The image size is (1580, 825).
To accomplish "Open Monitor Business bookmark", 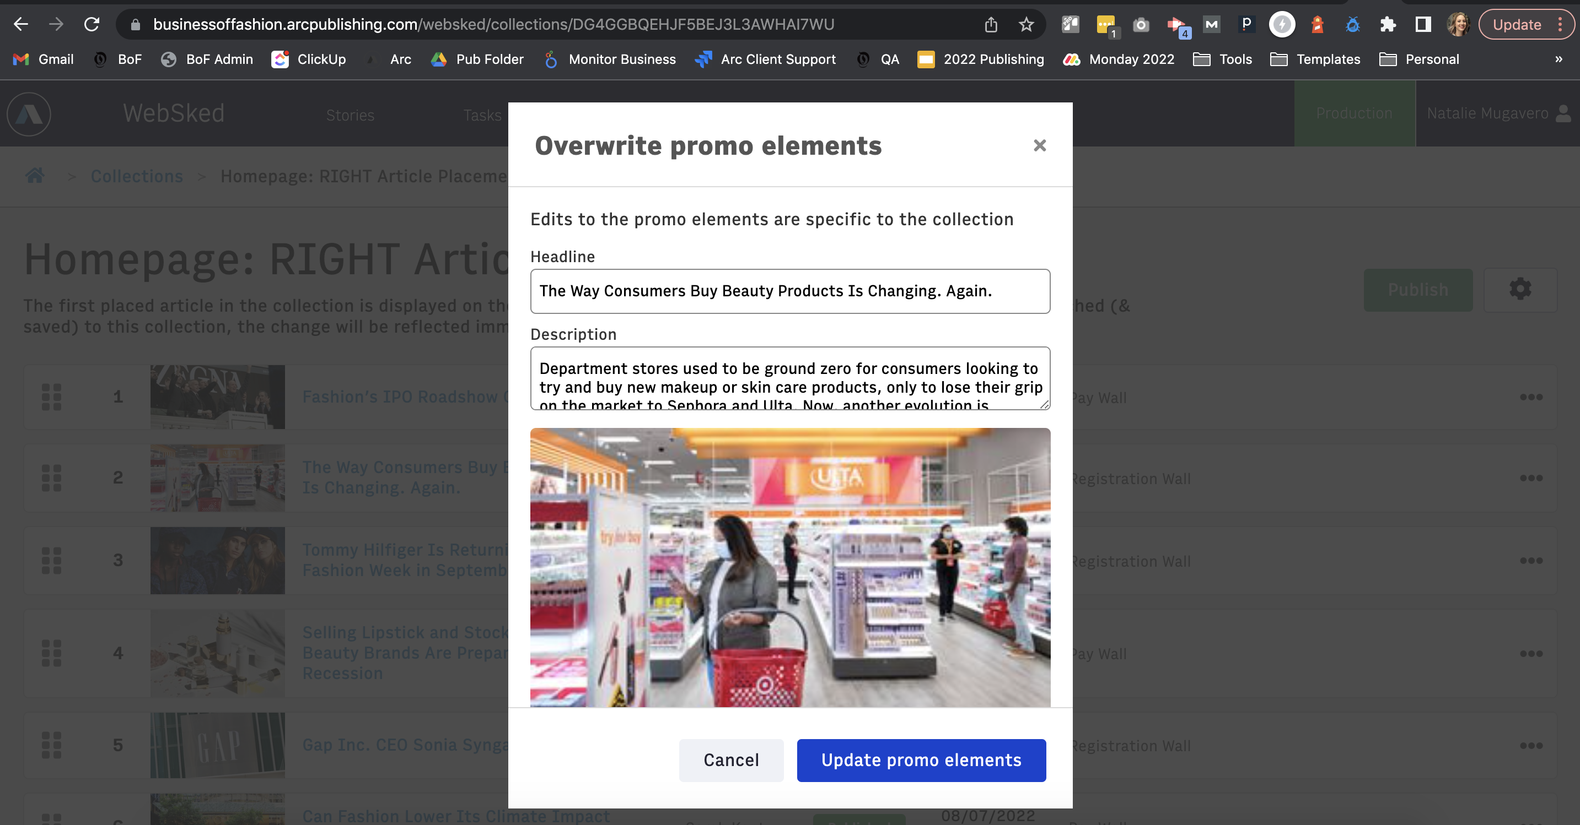I will pyautogui.click(x=610, y=59).
